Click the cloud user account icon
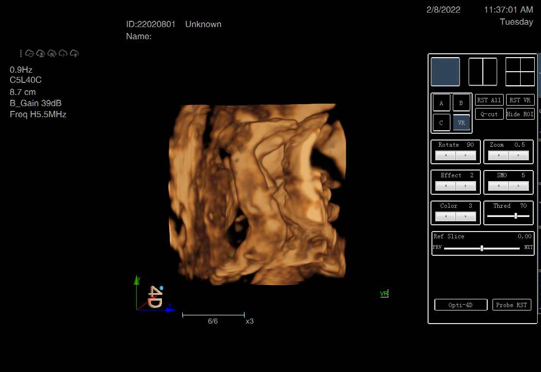541x372 pixels. tap(41, 53)
